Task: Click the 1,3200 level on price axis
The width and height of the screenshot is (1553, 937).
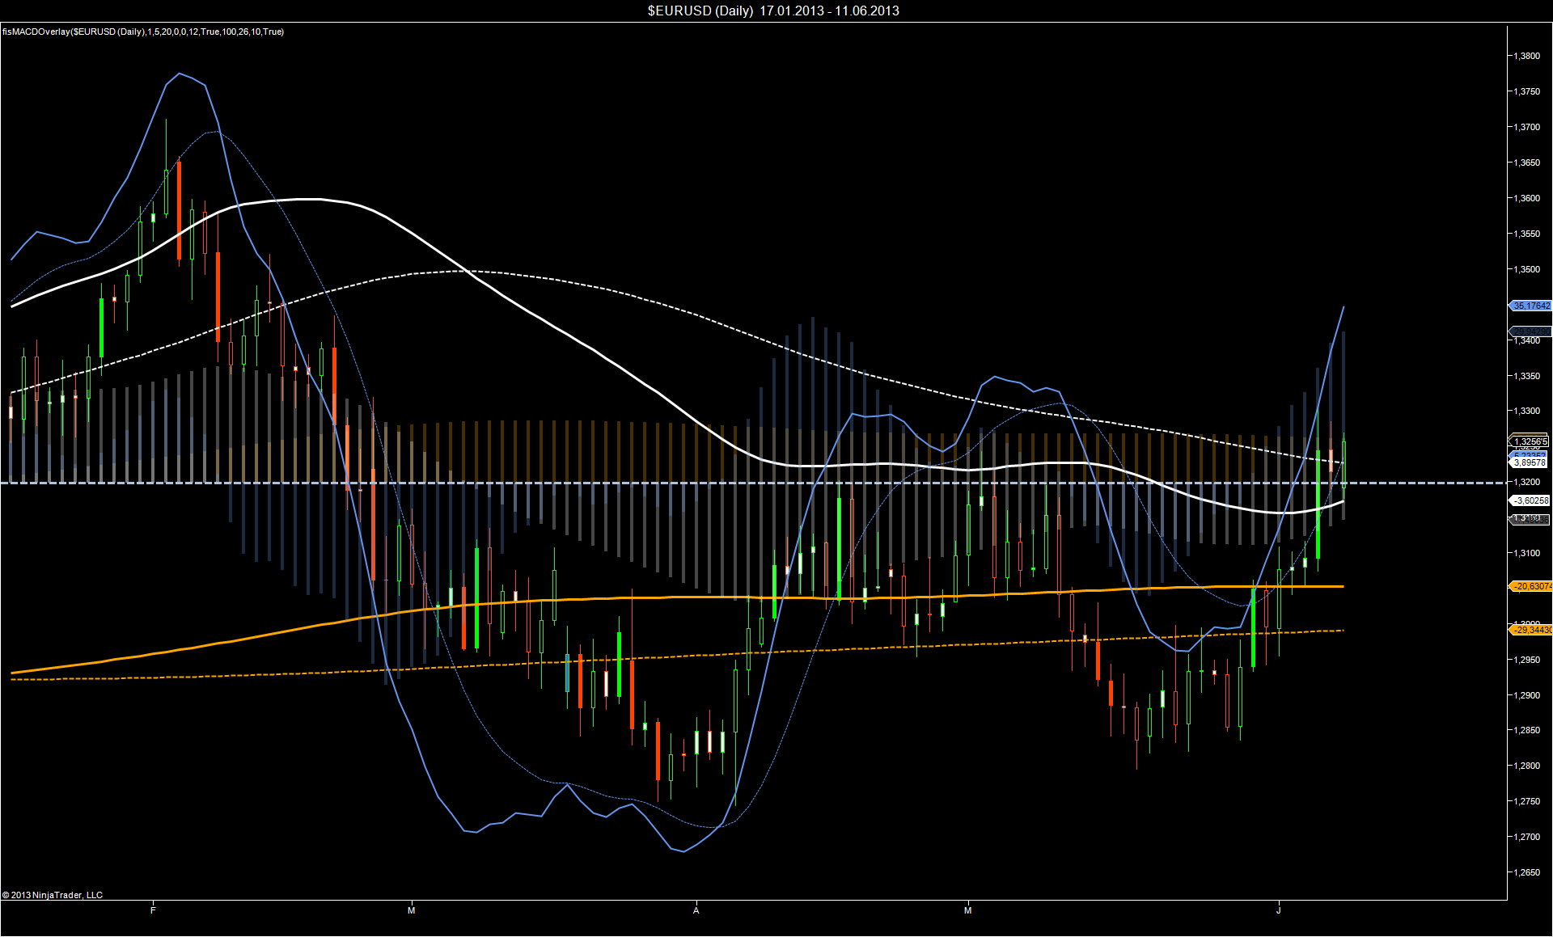Action: (1527, 482)
